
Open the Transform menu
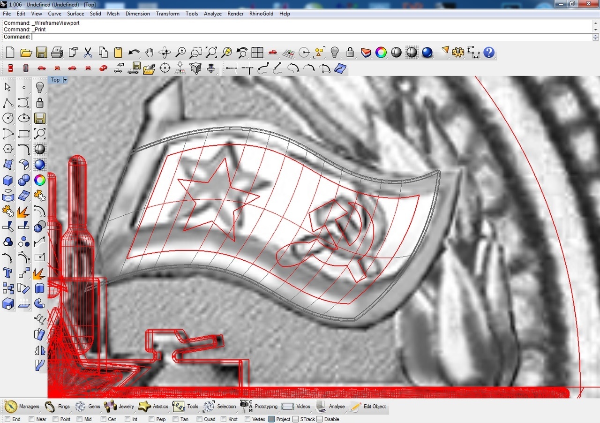tap(168, 14)
